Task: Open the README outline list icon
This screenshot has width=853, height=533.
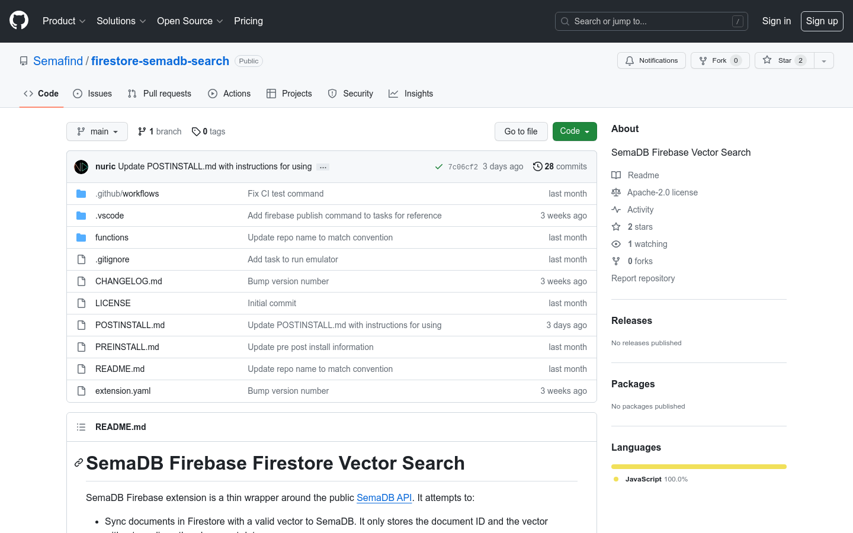Action: point(81,427)
